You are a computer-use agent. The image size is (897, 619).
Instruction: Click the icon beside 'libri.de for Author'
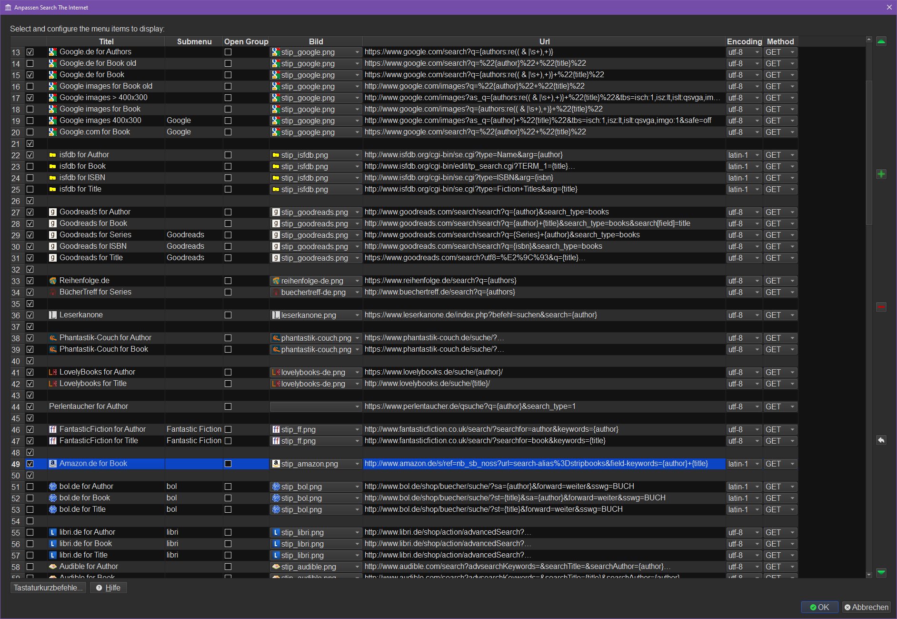click(53, 532)
